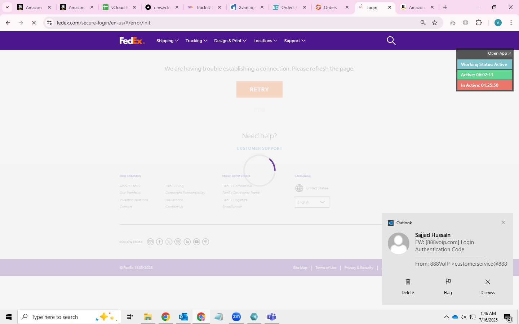Open the Chrome profile avatar
The image size is (519, 324).
(498, 23)
